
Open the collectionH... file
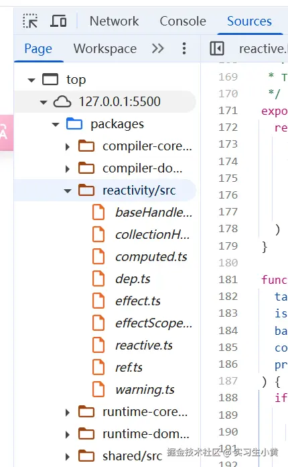click(153, 234)
